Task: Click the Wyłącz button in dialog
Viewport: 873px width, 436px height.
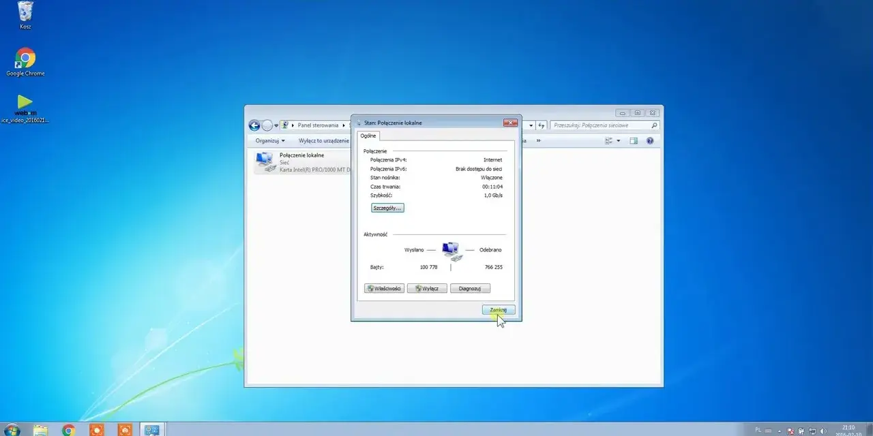Action: [427, 288]
